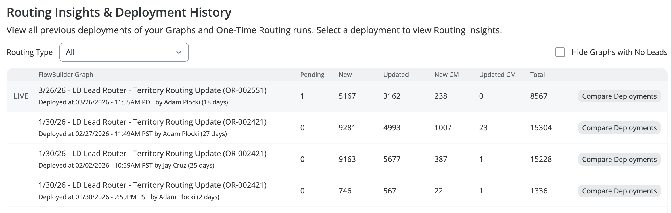Screen dimensions: 671x213
Task: Select the OR-002551 Territory Routing Update graph title
Action: [x=152, y=90]
